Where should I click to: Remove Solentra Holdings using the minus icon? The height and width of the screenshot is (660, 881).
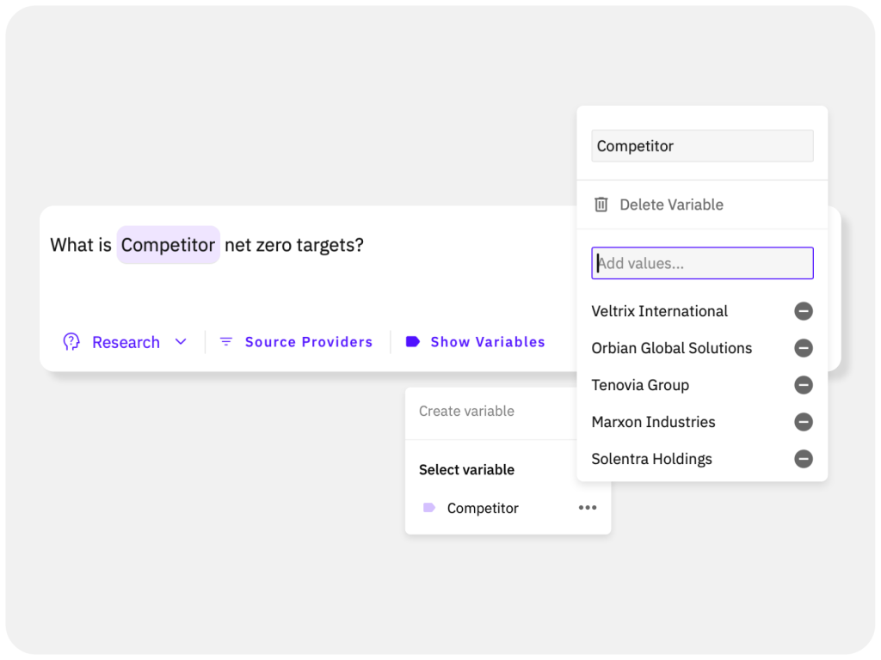[804, 459]
